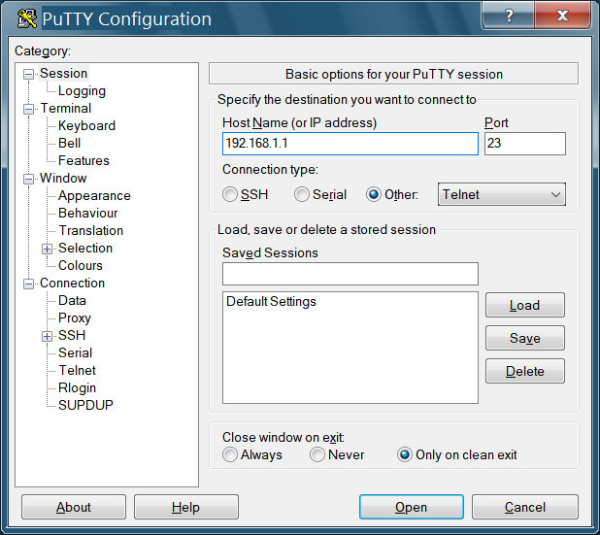Click the About button

[x=74, y=507]
